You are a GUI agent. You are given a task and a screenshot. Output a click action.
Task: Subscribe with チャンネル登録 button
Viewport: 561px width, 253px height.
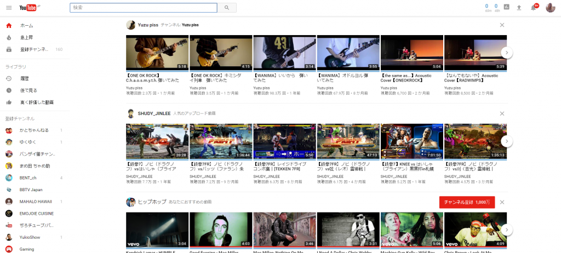coord(467,202)
